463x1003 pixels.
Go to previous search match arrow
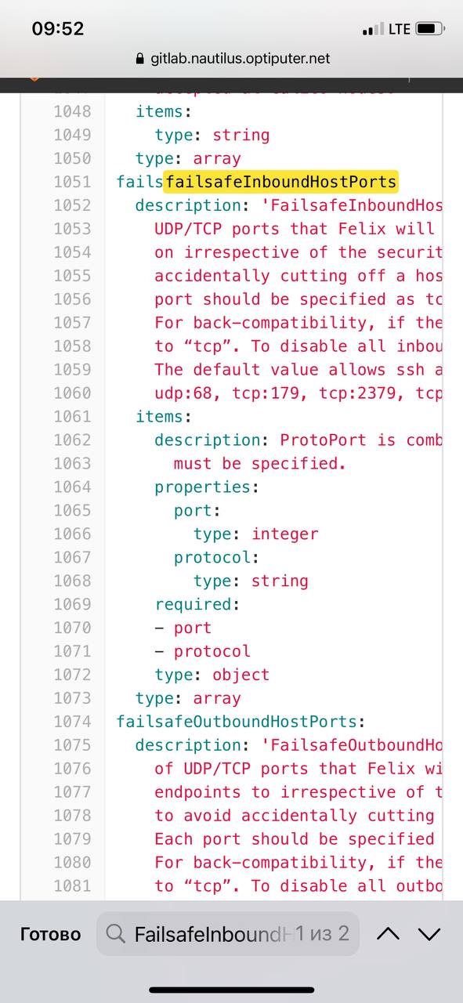(x=389, y=934)
